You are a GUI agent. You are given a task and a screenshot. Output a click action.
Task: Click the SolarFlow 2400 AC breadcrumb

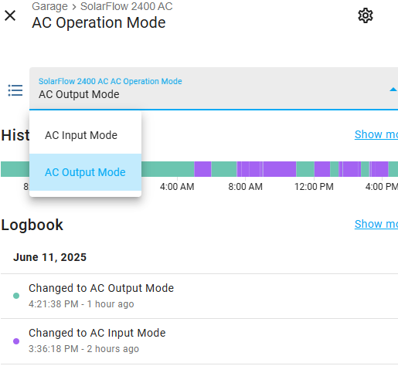click(126, 6)
